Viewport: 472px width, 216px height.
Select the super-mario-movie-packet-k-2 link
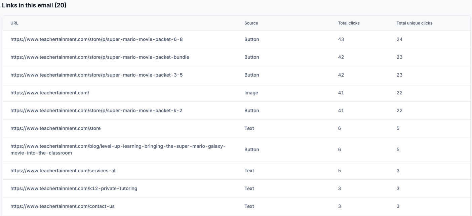(96, 111)
